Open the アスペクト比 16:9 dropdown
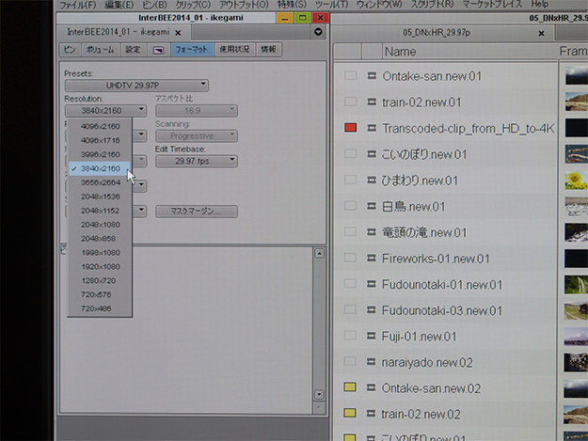This screenshot has height=441, width=588. [x=196, y=111]
